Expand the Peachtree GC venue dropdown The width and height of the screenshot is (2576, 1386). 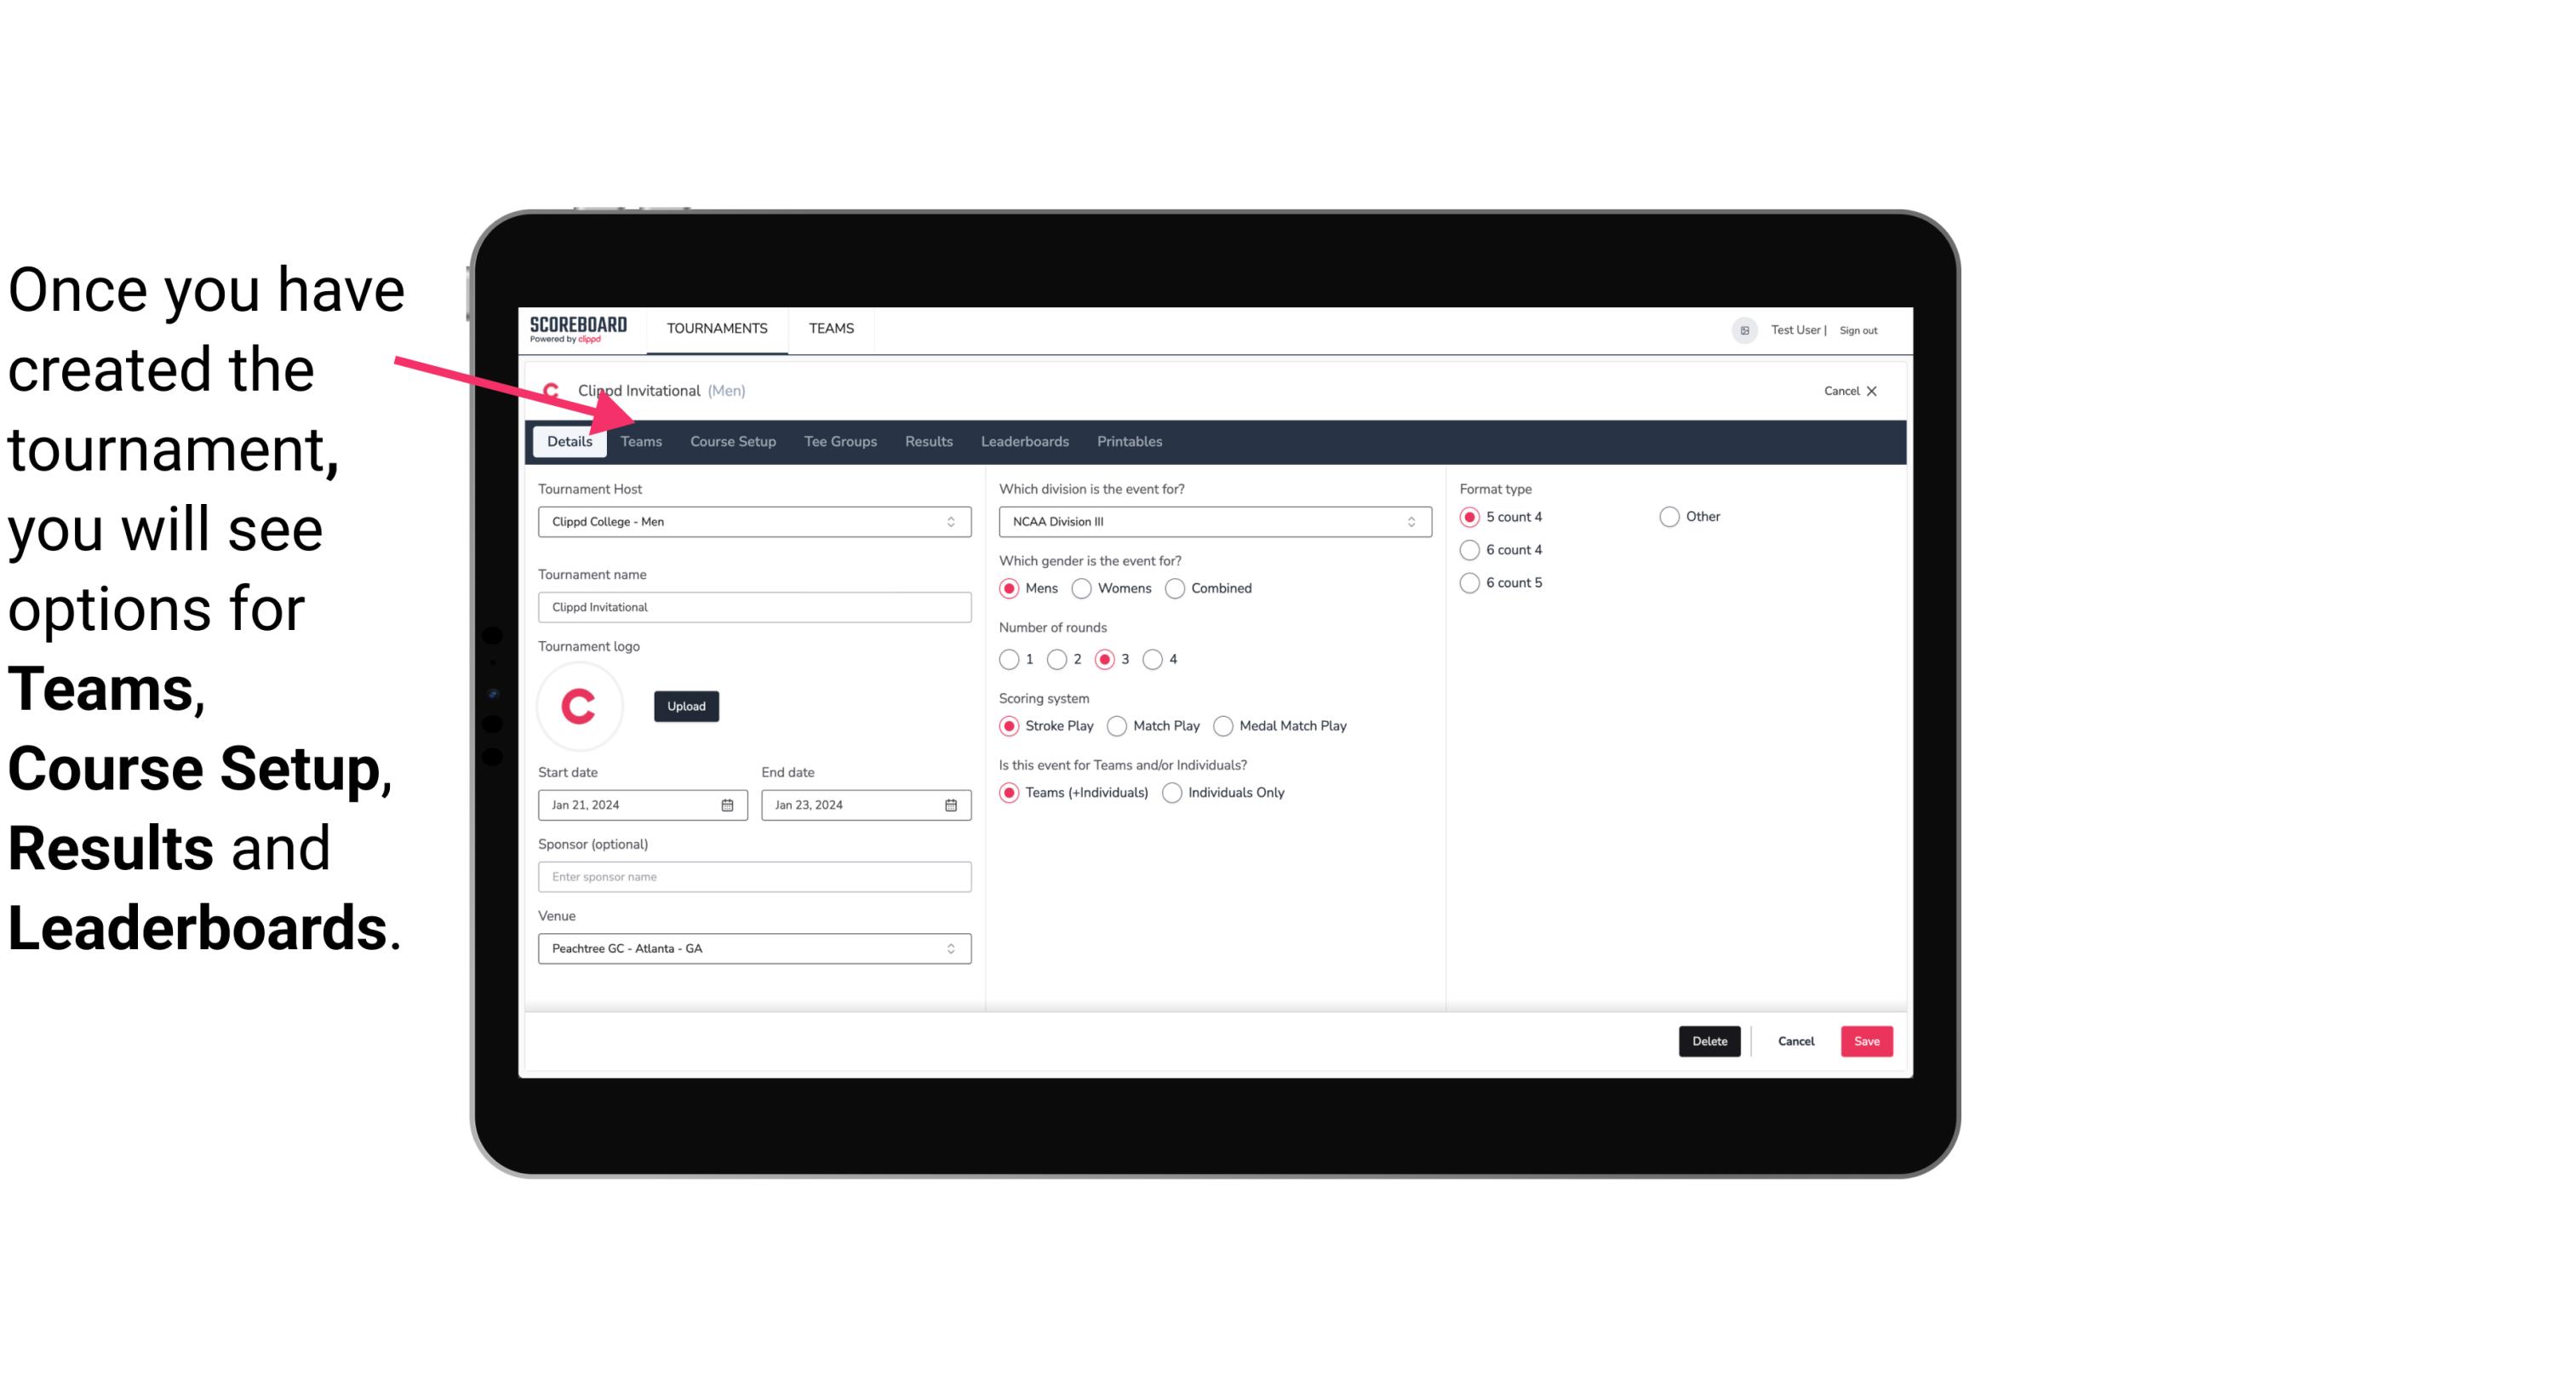952,948
